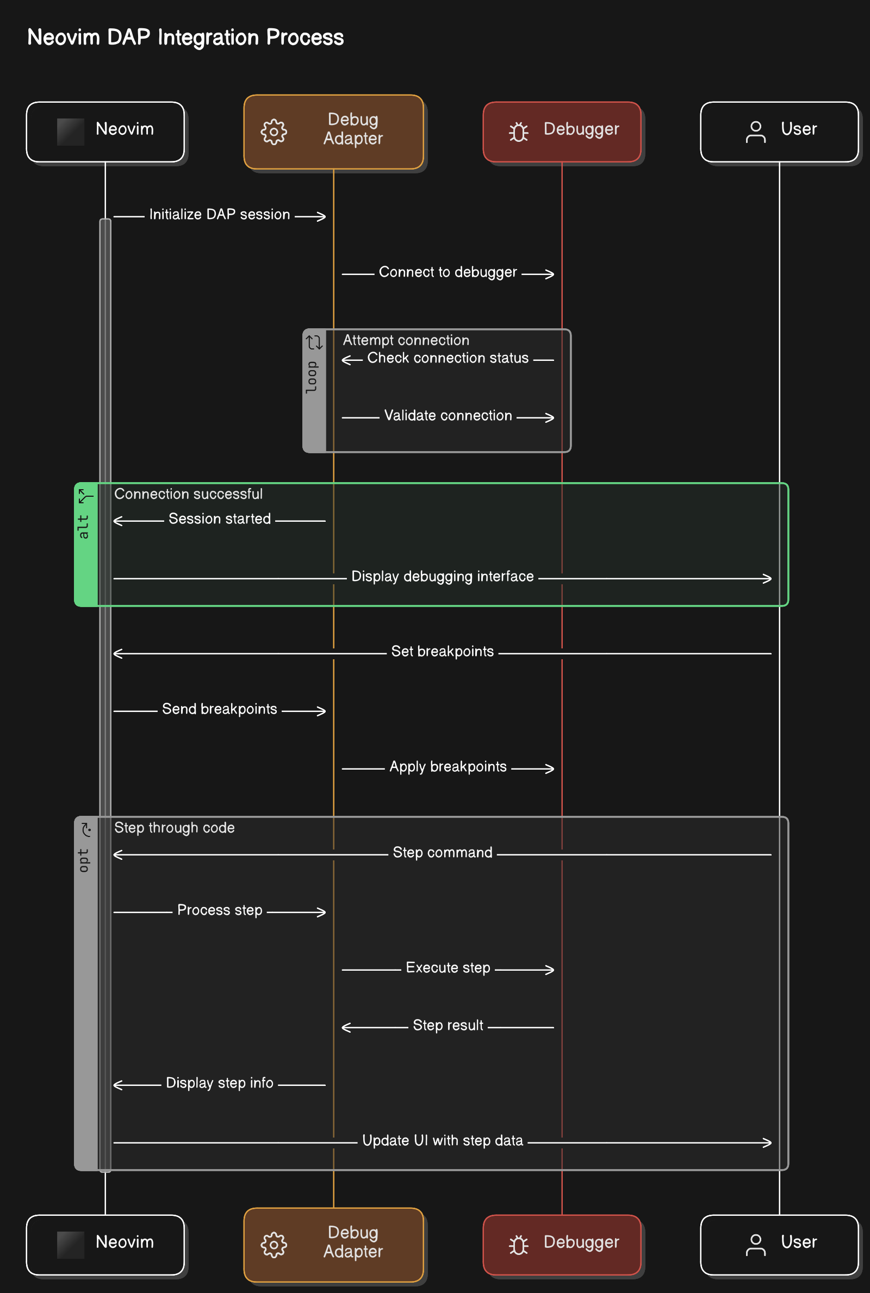The width and height of the screenshot is (870, 1293).
Task: Click the branching arrows icon above 'alt' label
Action: click(x=86, y=496)
